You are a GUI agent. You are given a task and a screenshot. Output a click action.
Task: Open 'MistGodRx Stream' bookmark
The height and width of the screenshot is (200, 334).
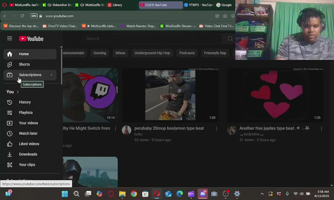[178, 26]
